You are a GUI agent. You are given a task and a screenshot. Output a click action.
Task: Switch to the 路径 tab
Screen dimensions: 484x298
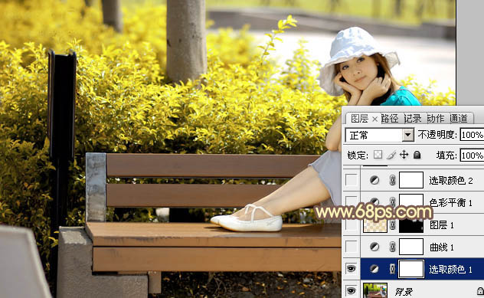390,119
